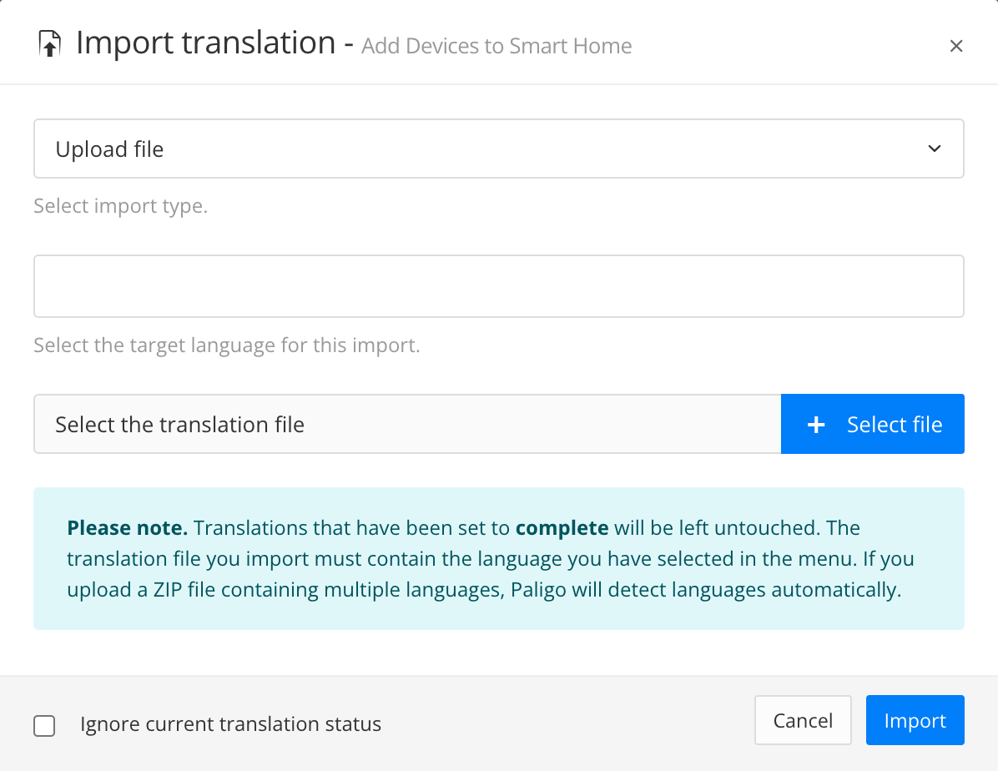Click the Import translation dialog title

[207, 43]
